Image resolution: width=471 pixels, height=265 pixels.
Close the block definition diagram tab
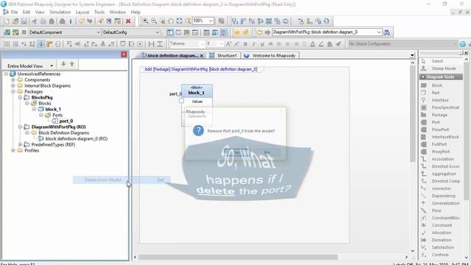202,56
